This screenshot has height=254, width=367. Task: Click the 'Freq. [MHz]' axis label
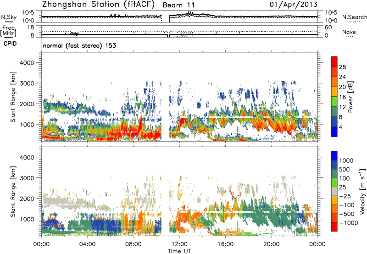pos(9,31)
